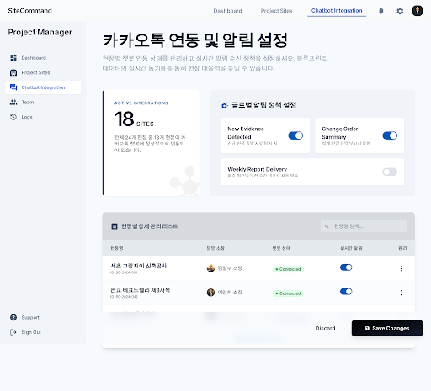Click the Logs history icon
This screenshot has width=431, height=391.
pyautogui.click(x=13, y=117)
